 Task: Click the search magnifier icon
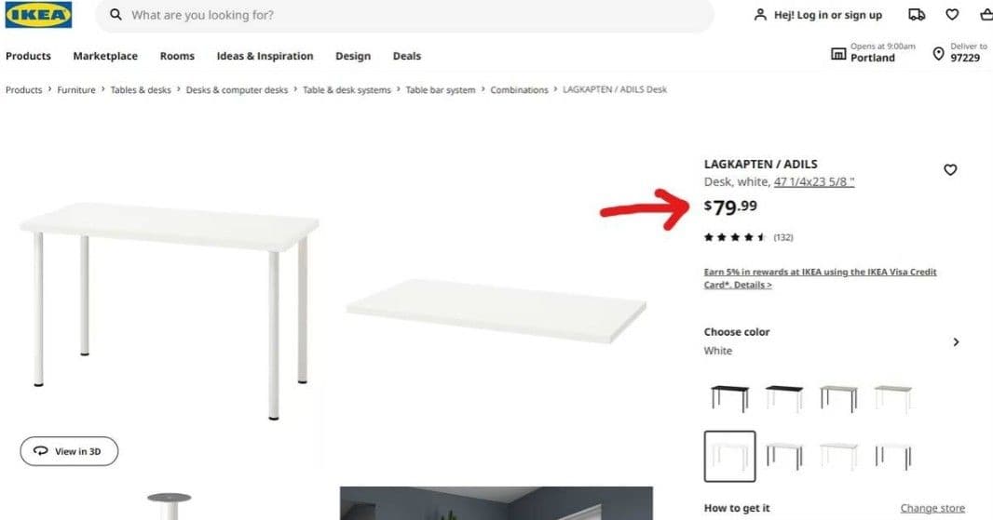click(116, 15)
